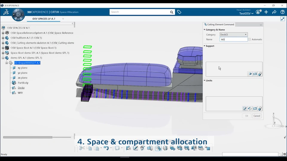The width and height of the screenshot is (287, 161).
Task: Toggle the Automatic name checkbox
Action: pyautogui.click(x=249, y=39)
